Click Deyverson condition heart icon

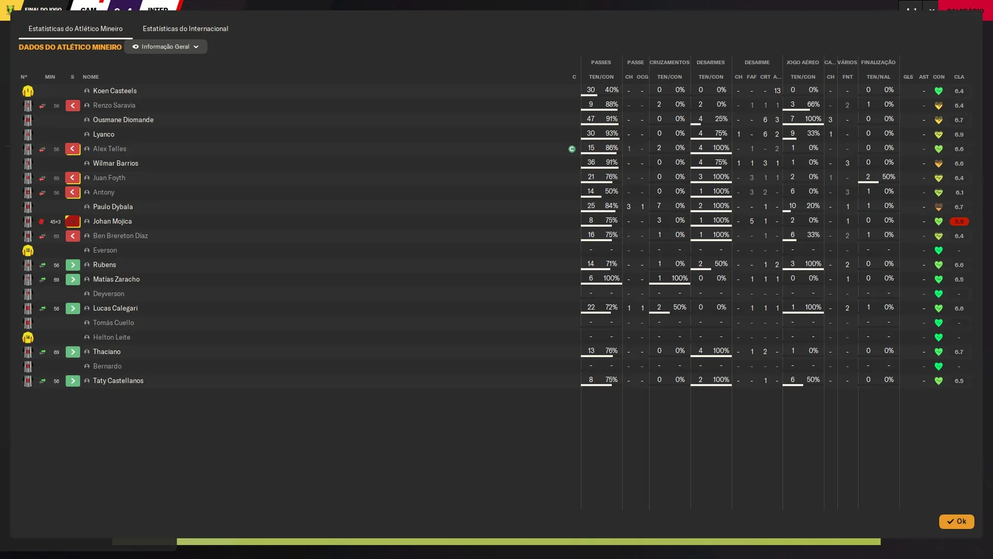click(938, 294)
